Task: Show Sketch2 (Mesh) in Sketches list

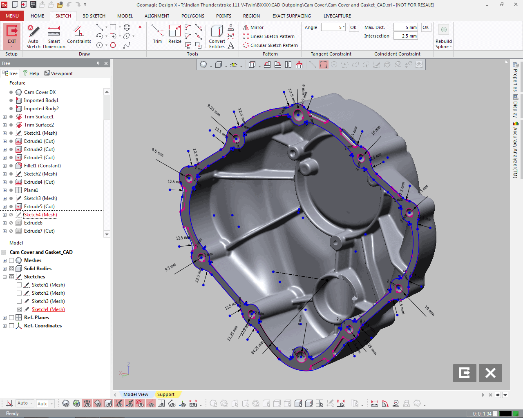Action: pos(19,293)
